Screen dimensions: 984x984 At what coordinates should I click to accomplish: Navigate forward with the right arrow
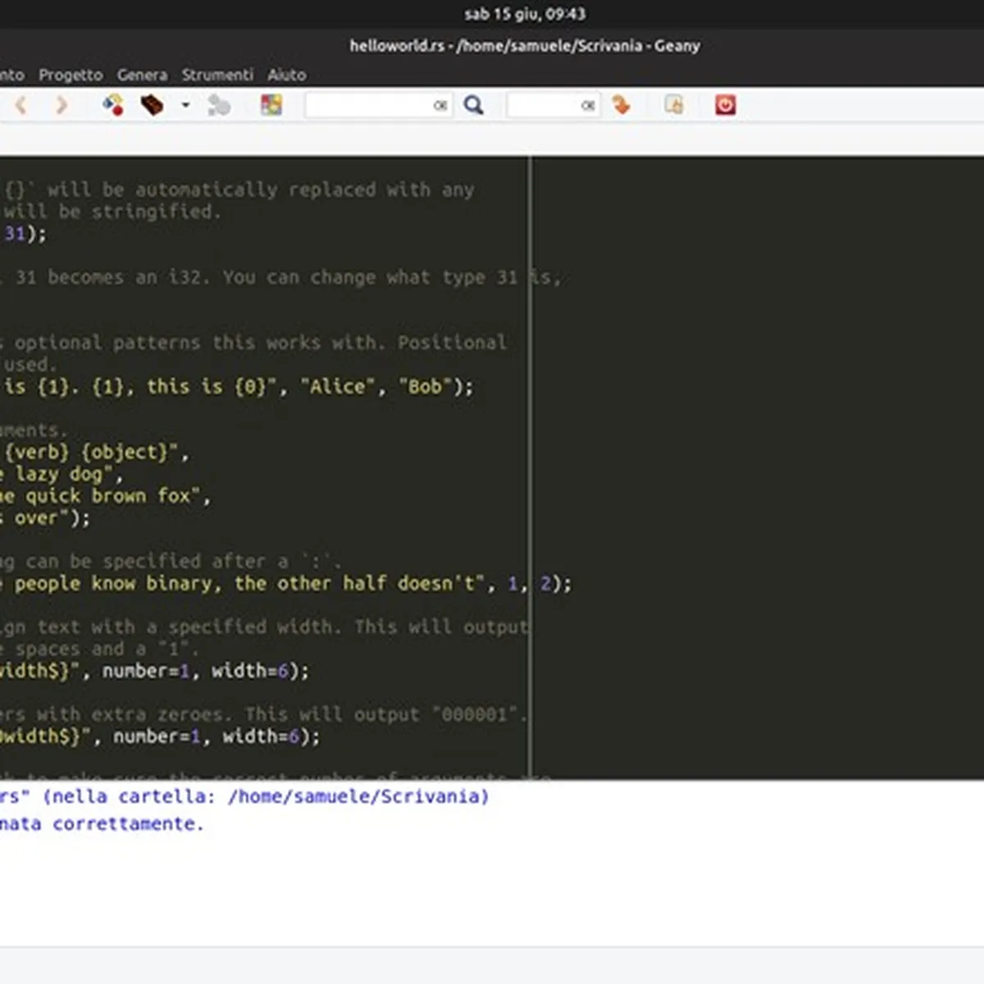click(x=61, y=105)
